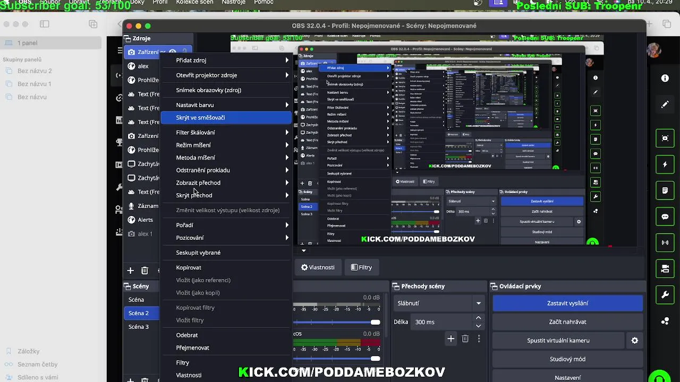Open the Nástroje menu in the menu bar
Screen dimensions: 680x382
tap(234, 3)
